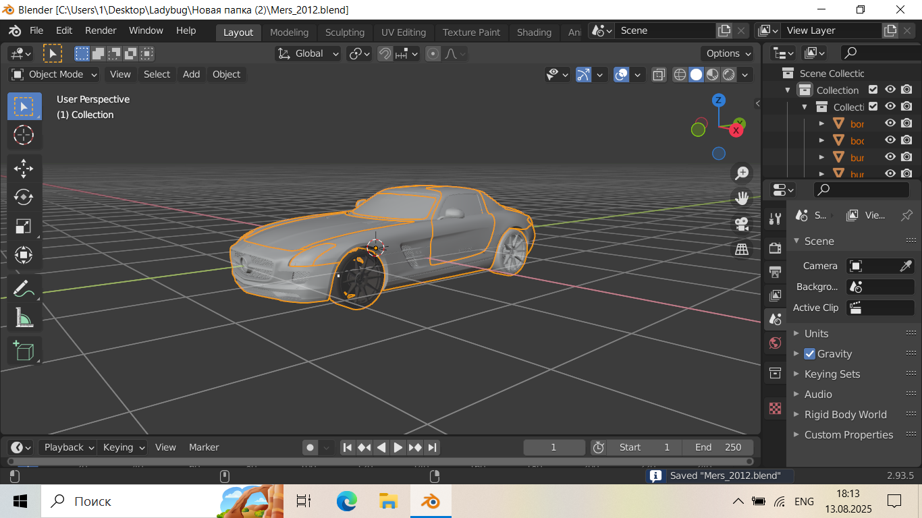Toggle camera view in viewport
Image resolution: width=922 pixels, height=518 pixels.
coord(742,223)
